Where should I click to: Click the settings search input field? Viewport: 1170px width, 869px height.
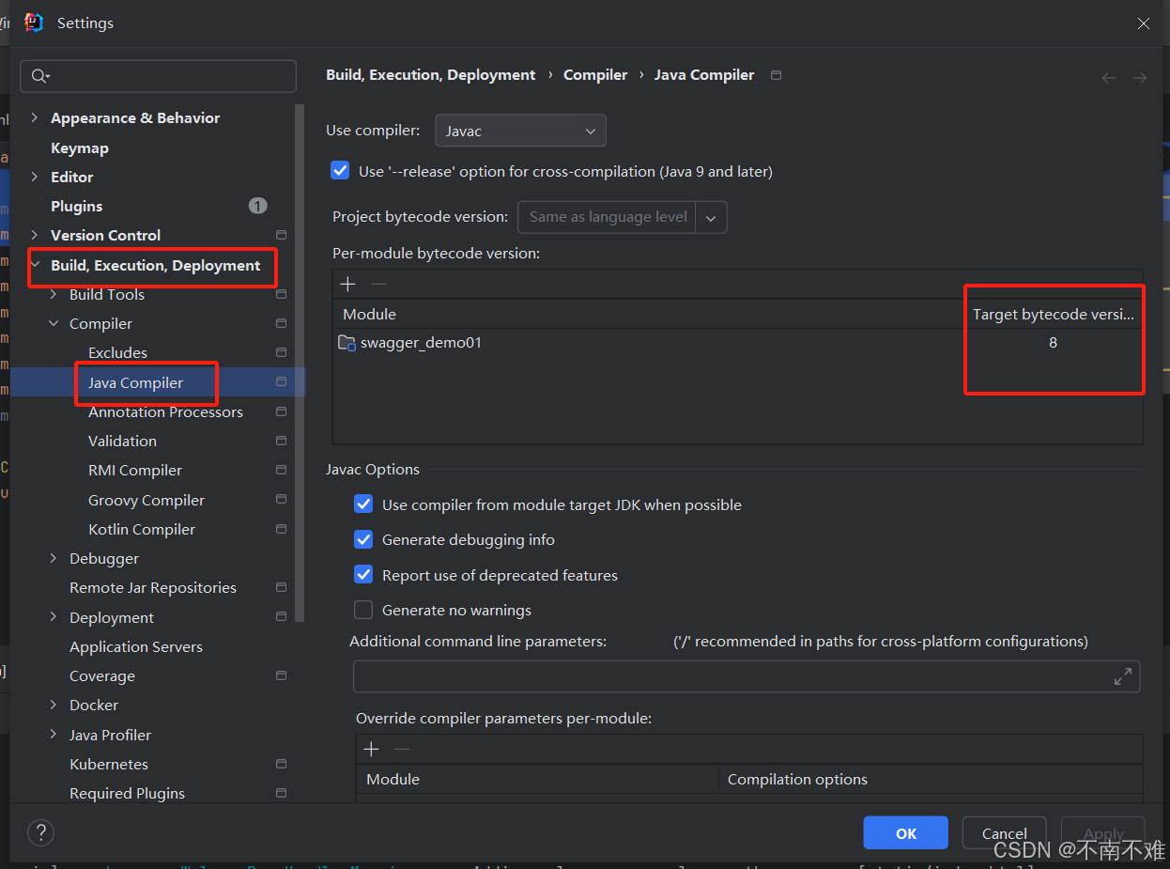point(159,76)
